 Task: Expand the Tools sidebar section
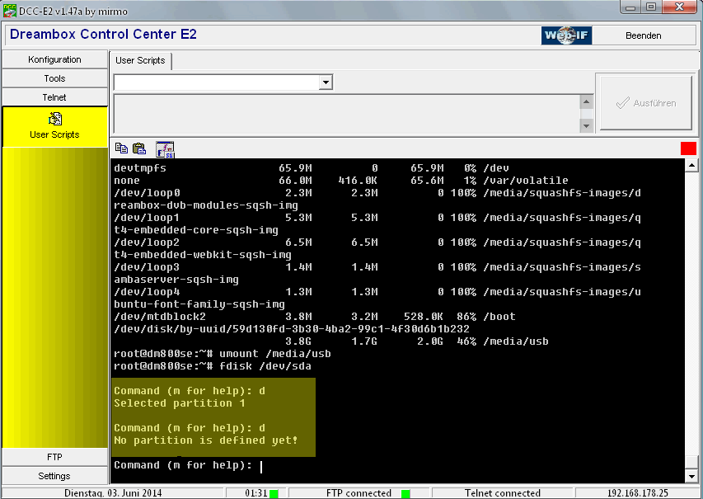(x=54, y=78)
